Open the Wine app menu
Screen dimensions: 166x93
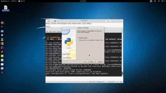coord(22,1)
